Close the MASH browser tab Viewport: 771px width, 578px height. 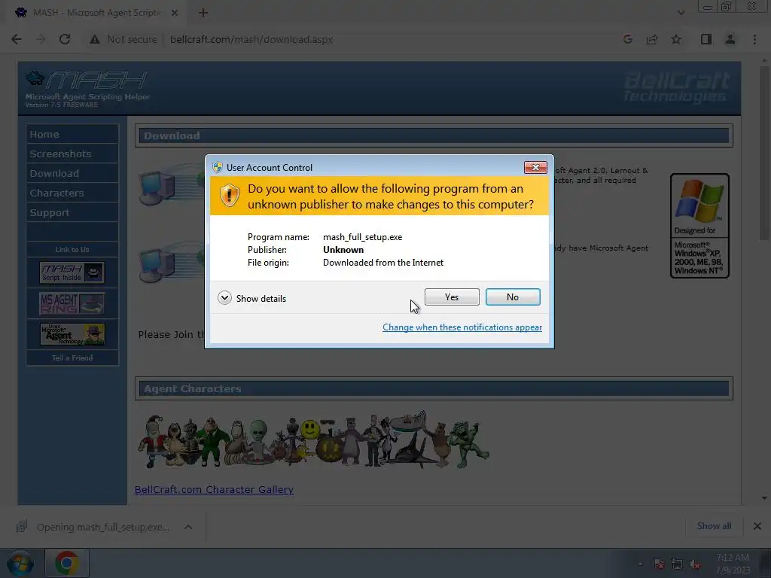[175, 13]
